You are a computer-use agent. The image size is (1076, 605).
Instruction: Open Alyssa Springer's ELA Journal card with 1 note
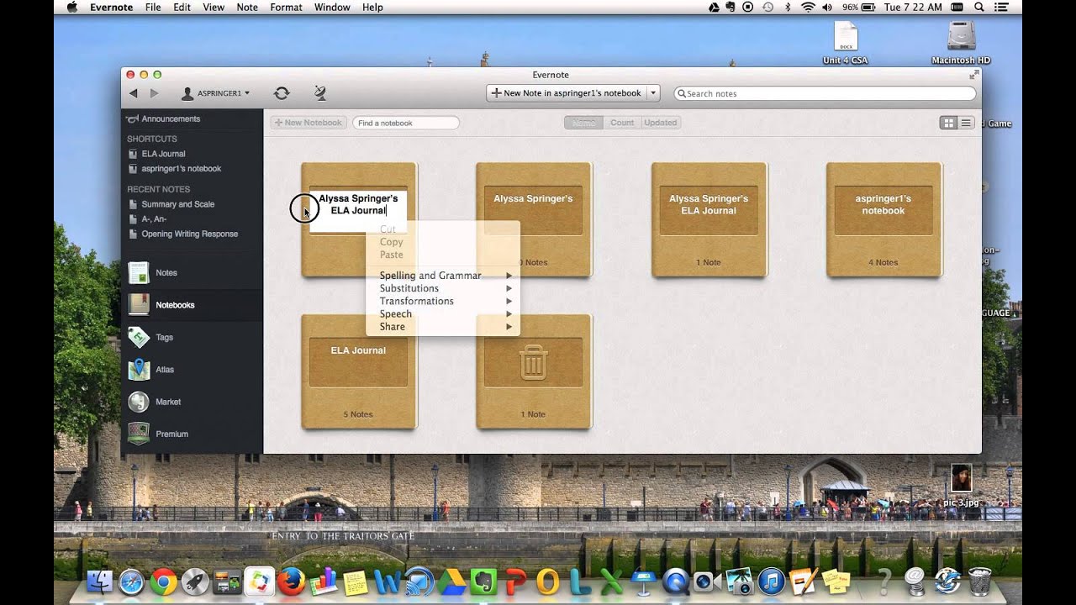point(709,219)
